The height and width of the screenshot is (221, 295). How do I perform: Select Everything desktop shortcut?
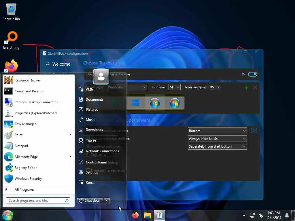point(11,40)
